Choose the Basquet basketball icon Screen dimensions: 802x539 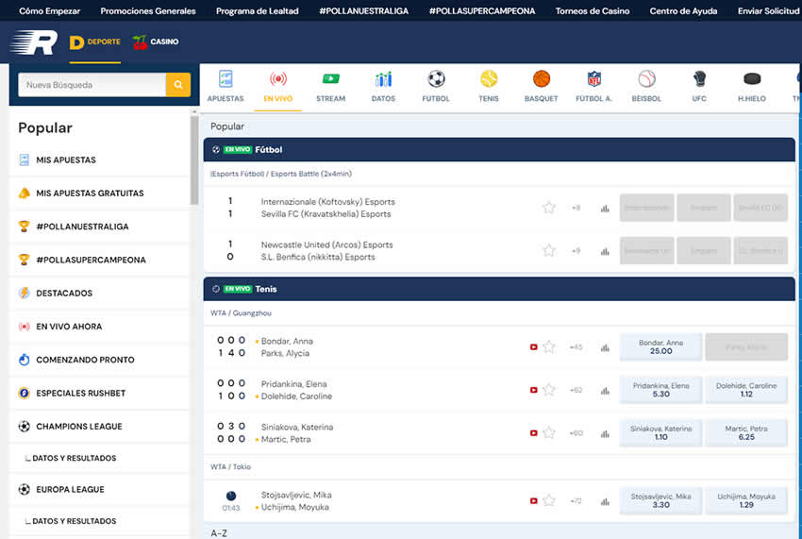pos(542,86)
